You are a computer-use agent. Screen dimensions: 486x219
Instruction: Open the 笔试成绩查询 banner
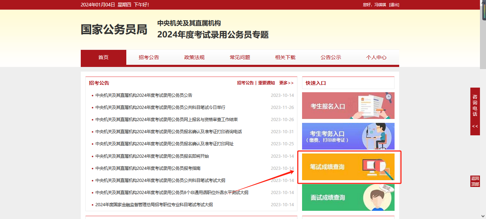tap(348, 167)
